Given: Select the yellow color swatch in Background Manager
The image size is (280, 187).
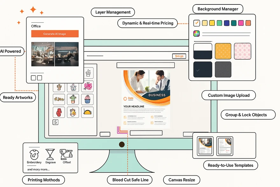Looking at the screenshot, I should point(212,23).
